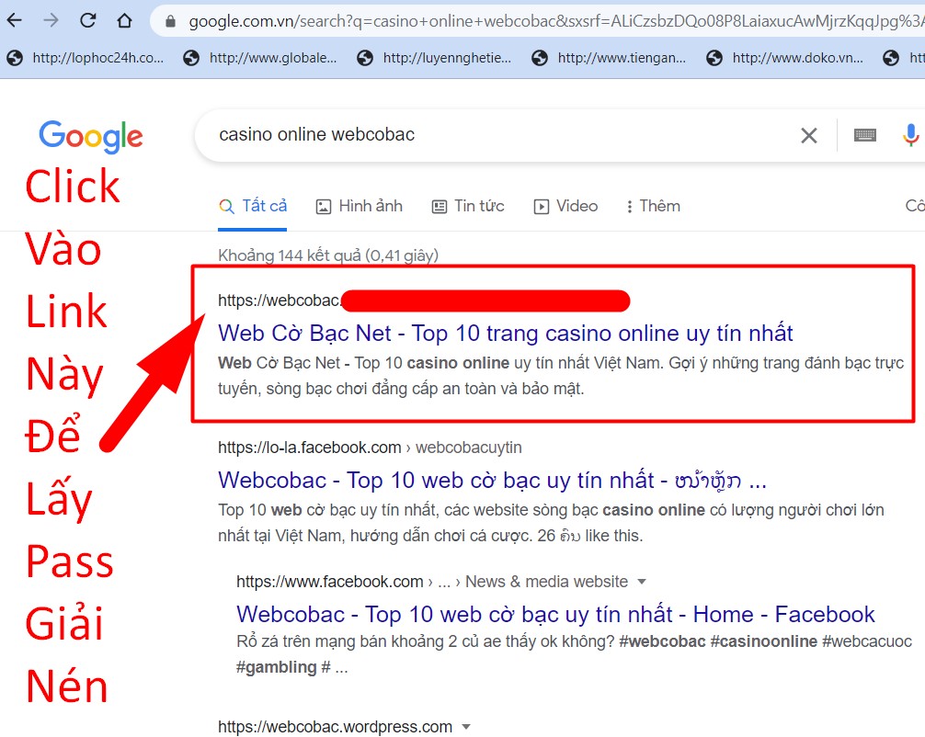
Task: Click www.facebook.com News & media breadcrumb
Action: 432,582
